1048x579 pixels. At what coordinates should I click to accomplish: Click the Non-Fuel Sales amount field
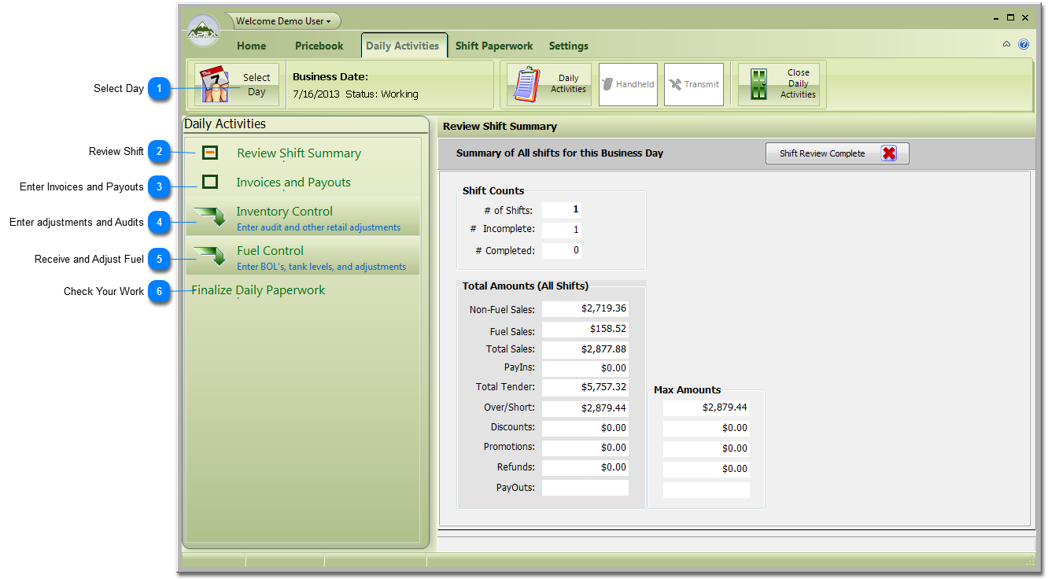(x=585, y=309)
